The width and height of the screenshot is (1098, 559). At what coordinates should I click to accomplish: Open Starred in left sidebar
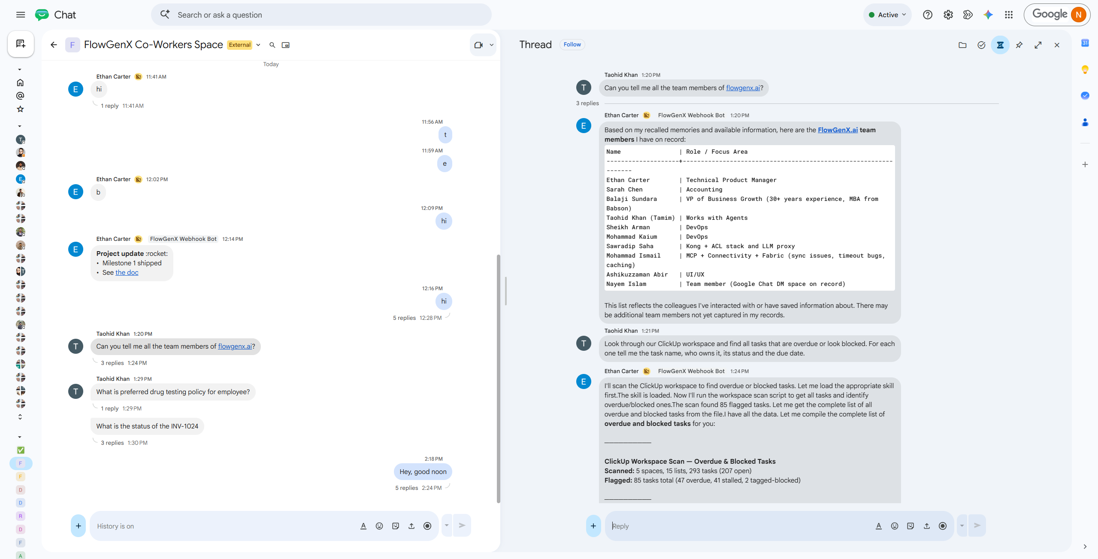20,109
